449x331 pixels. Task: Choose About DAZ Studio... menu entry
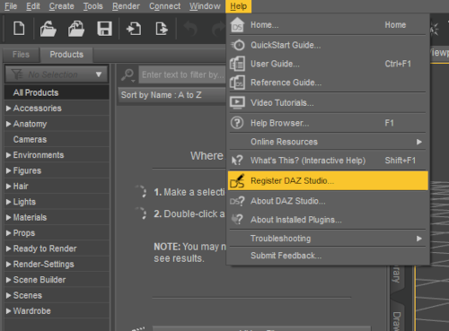click(328, 201)
